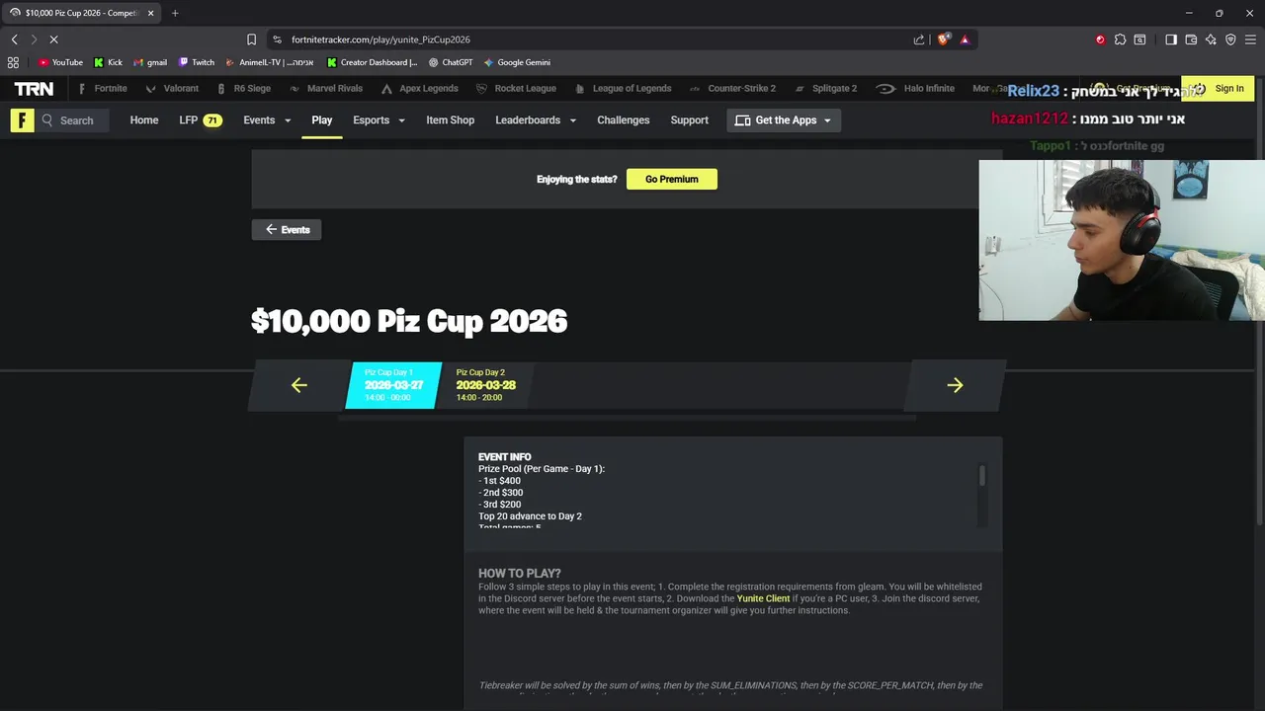1265x711 pixels.
Task: Open the Brave Wallet icon
Action: pyautogui.click(x=1191, y=39)
